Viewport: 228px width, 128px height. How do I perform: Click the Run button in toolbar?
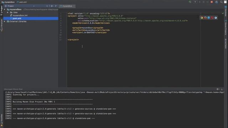point(199,2)
